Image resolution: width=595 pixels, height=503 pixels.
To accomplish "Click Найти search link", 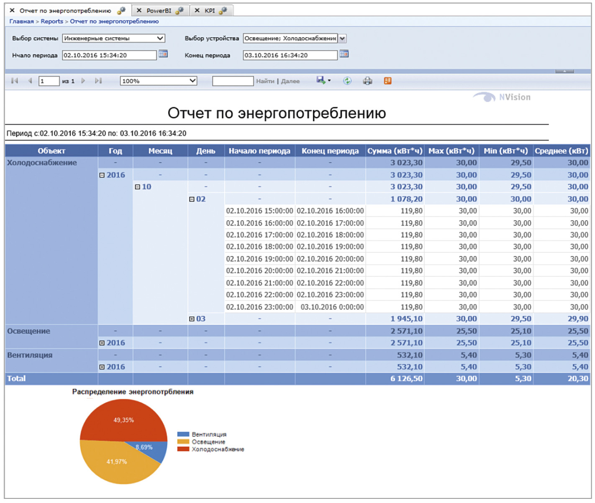I will pos(265,81).
